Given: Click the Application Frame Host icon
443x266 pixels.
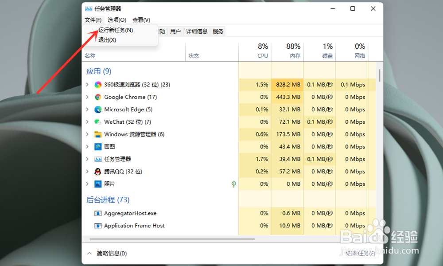Looking at the screenshot, I should 98,226.
